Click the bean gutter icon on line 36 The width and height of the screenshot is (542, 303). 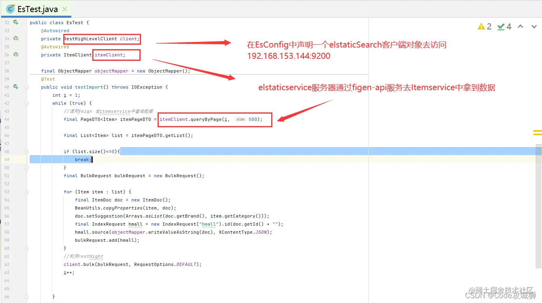tap(16, 55)
